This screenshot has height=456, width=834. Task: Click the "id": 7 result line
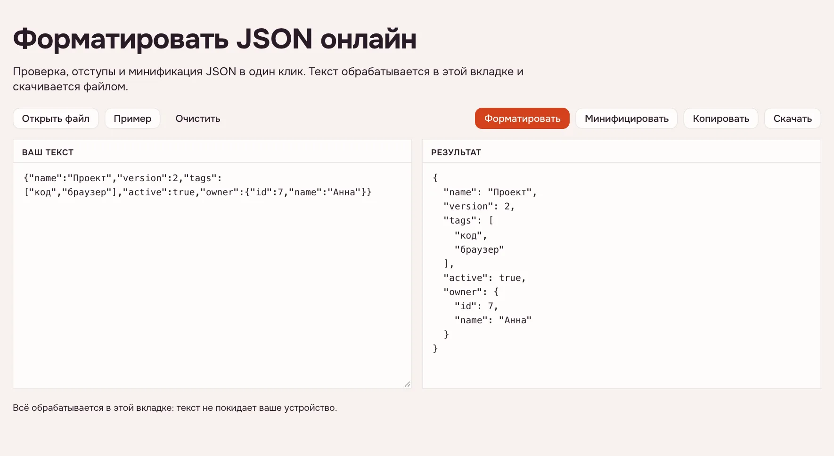[x=476, y=306]
